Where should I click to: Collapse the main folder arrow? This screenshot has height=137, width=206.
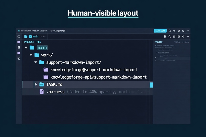[x=26, y=48]
